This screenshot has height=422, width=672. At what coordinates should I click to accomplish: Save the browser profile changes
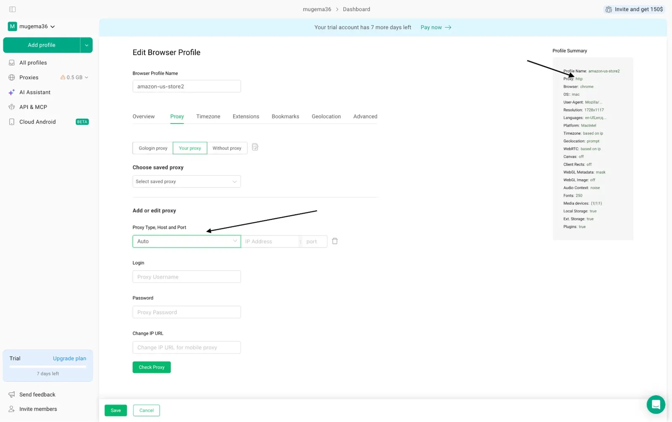pyautogui.click(x=115, y=410)
